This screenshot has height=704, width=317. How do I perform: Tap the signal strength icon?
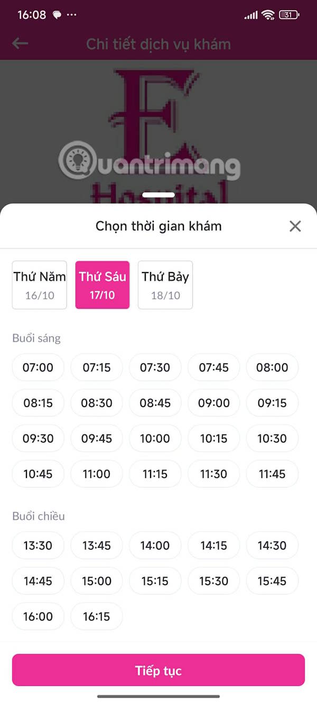251,15
